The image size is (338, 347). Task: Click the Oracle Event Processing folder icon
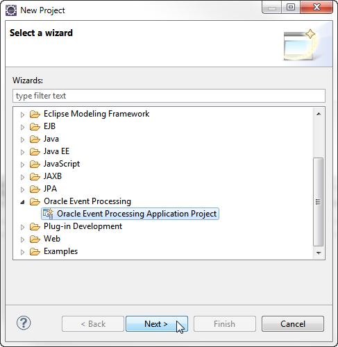[x=35, y=201]
